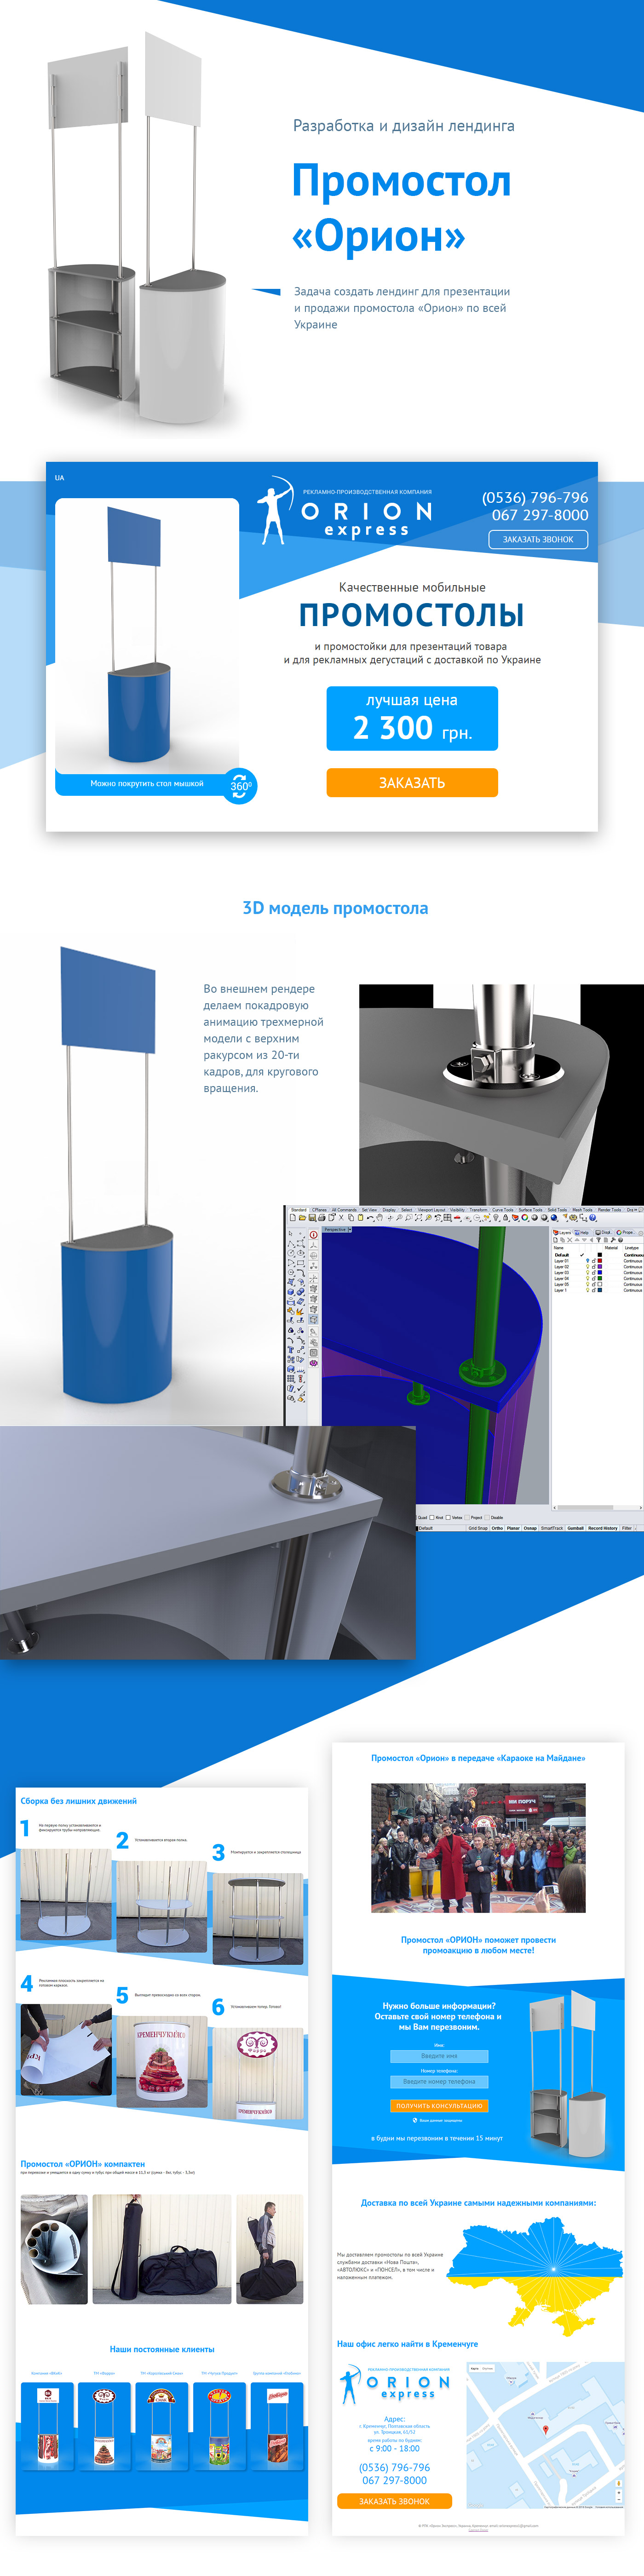Screen dimensions: 644x2576
Task: Click the 'Введите имя' name input field
Action: (x=439, y=2056)
